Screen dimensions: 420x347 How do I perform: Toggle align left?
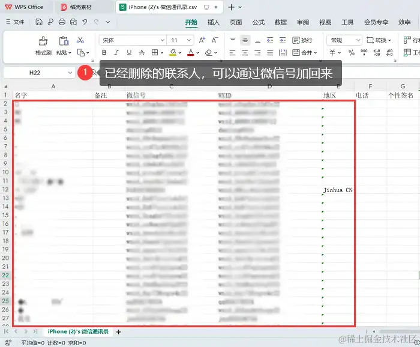233,52
